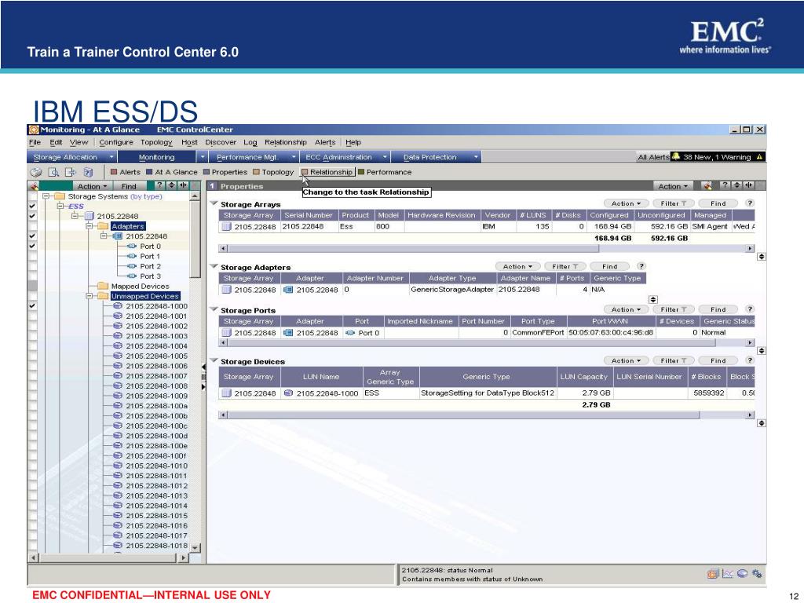Click the vertical split icon in tree panel header
This screenshot has height=603, width=804.
coord(171,185)
